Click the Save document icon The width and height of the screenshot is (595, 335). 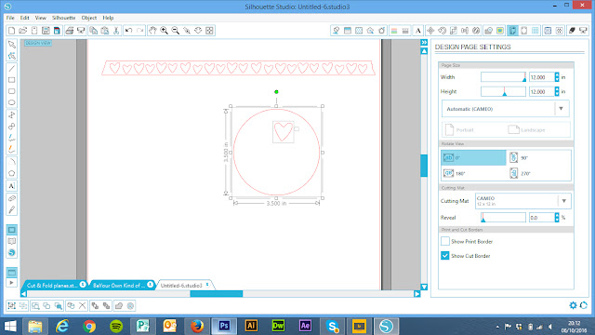pyautogui.click(x=46, y=31)
